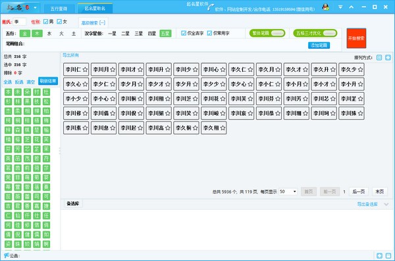Click the bottom-right window layout icon
The image size is (395, 261).
(388, 256)
